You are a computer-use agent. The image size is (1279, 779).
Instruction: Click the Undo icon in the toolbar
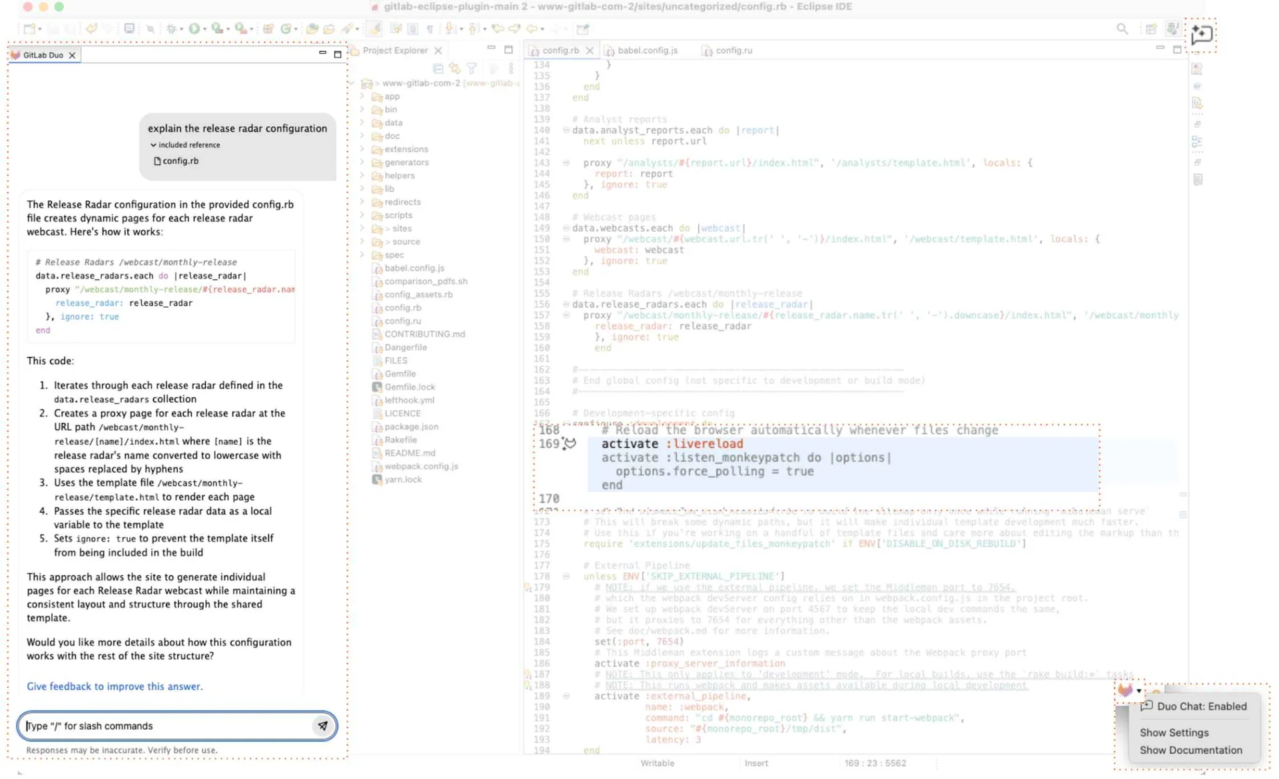click(x=91, y=29)
